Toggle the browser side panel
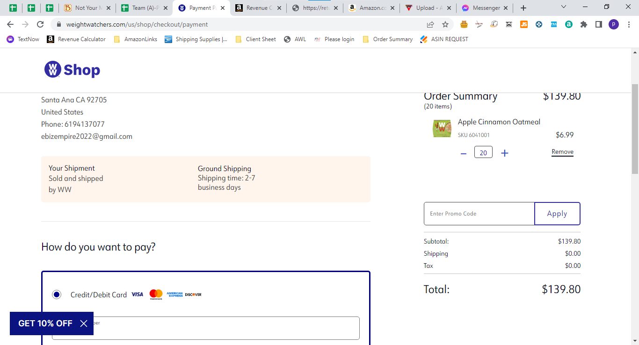The image size is (639, 345). pos(599,24)
